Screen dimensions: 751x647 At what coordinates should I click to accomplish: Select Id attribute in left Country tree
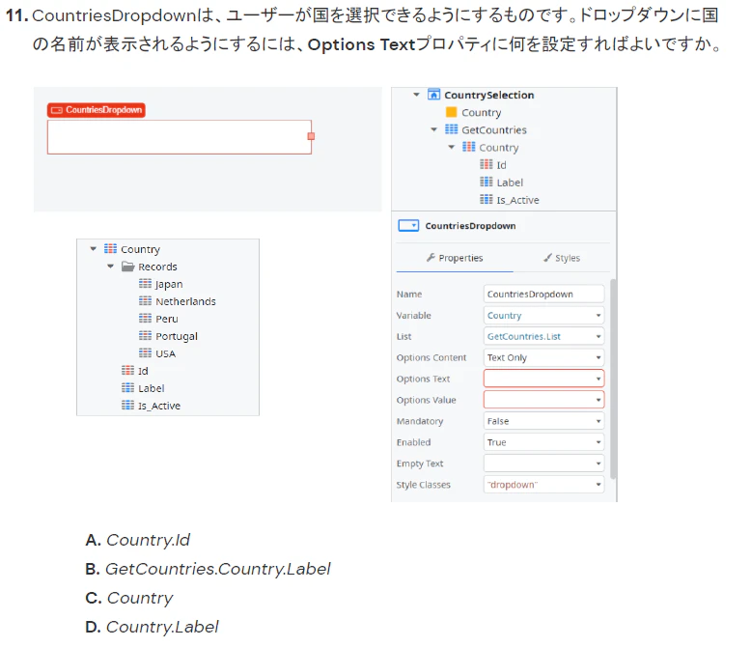(x=135, y=371)
